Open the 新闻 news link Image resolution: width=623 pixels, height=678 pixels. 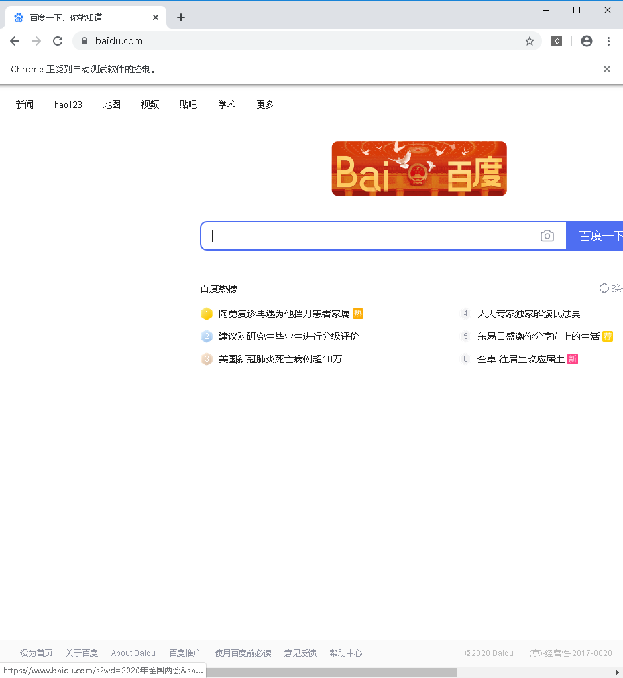pyautogui.click(x=25, y=105)
